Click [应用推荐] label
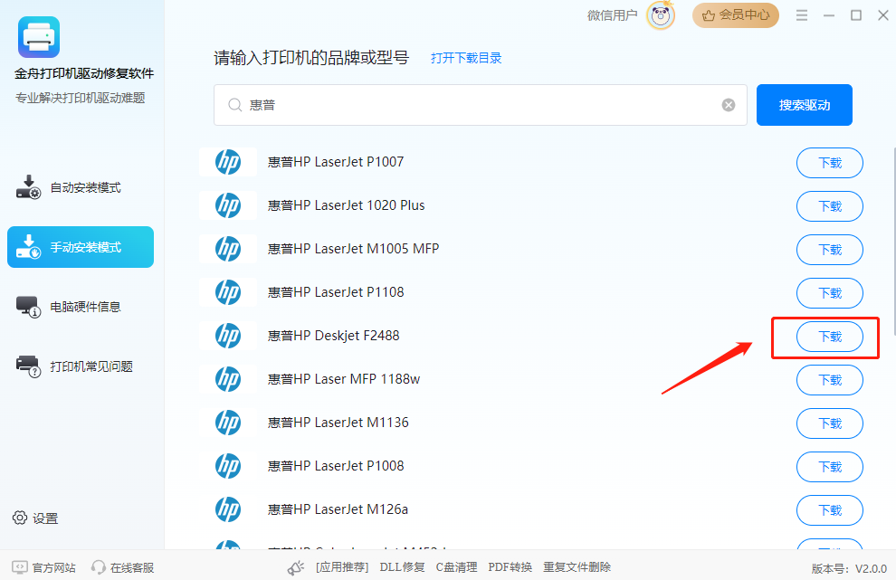Screen dimensions: 896x580 [342, 567]
